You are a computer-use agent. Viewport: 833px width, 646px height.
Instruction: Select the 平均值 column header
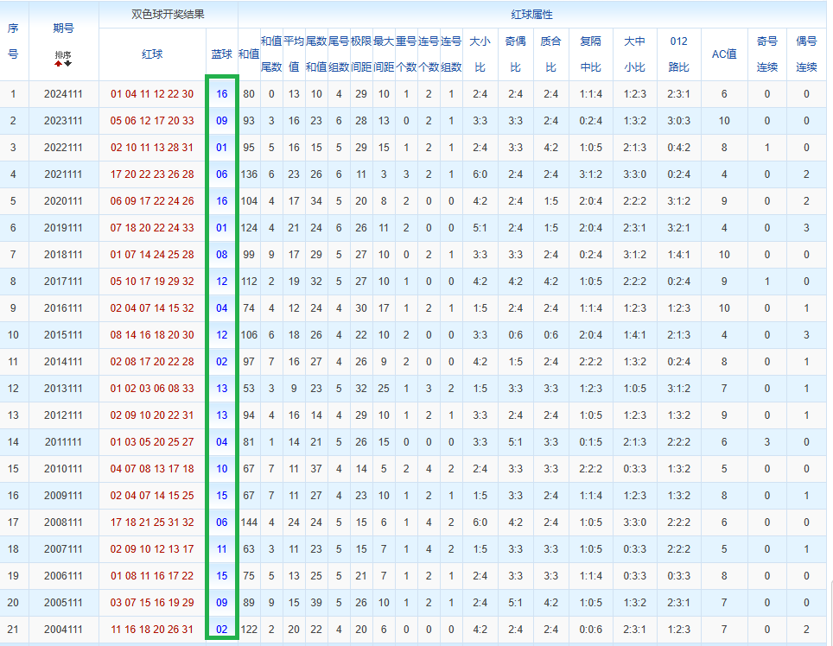pos(294,54)
